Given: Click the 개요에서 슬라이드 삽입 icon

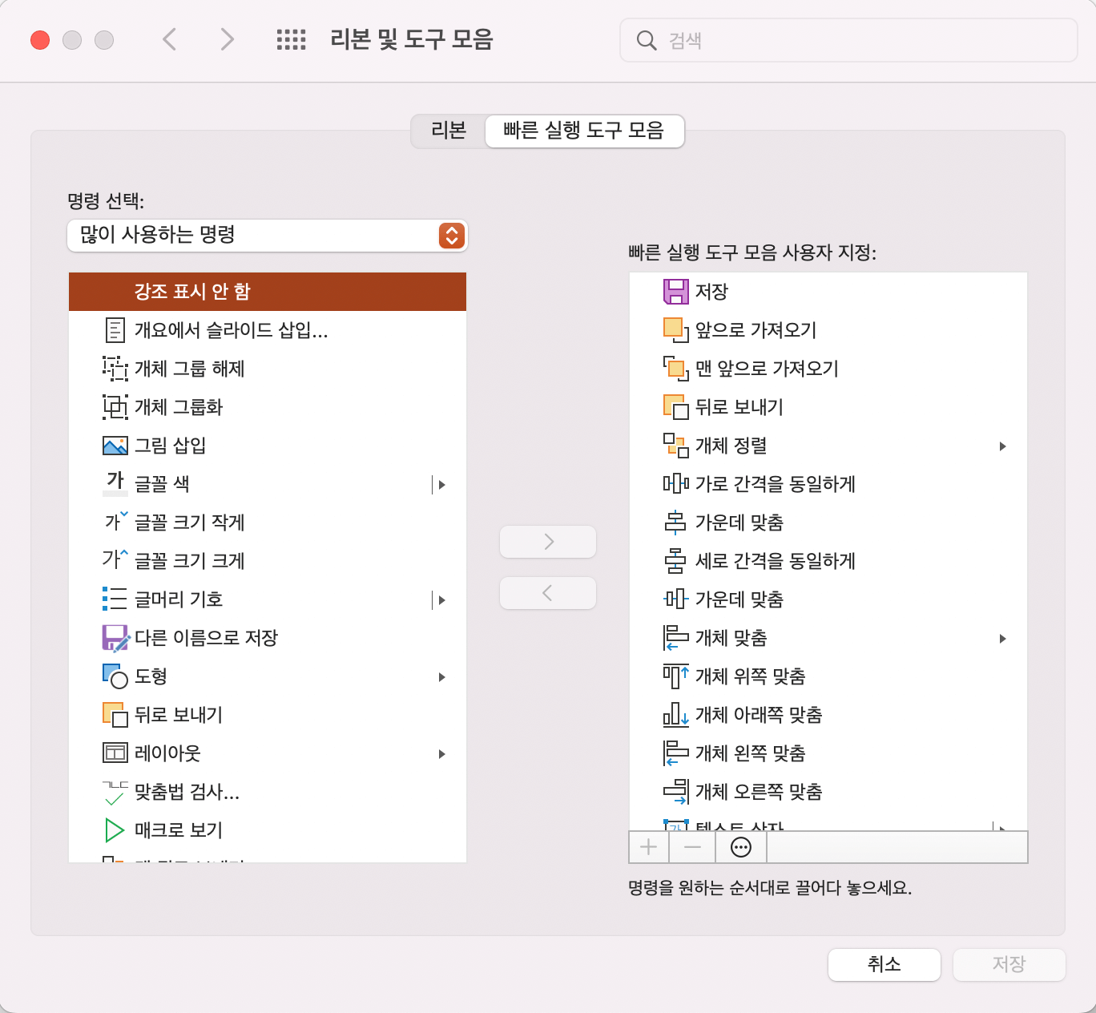Looking at the screenshot, I should click(x=115, y=330).
